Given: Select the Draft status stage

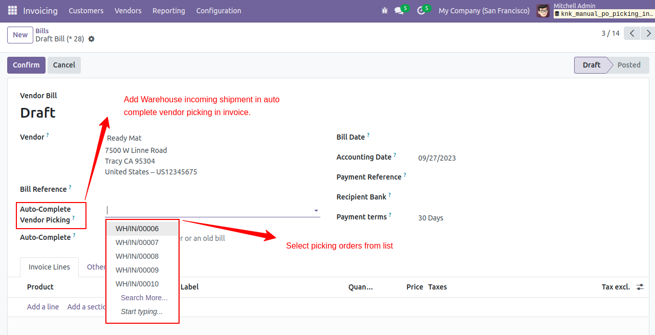Looking at the screenshot, I should pos(592,65).
